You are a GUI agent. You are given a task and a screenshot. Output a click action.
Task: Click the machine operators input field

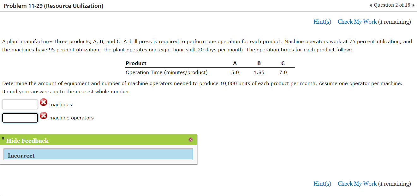click(x=20, y=118)
